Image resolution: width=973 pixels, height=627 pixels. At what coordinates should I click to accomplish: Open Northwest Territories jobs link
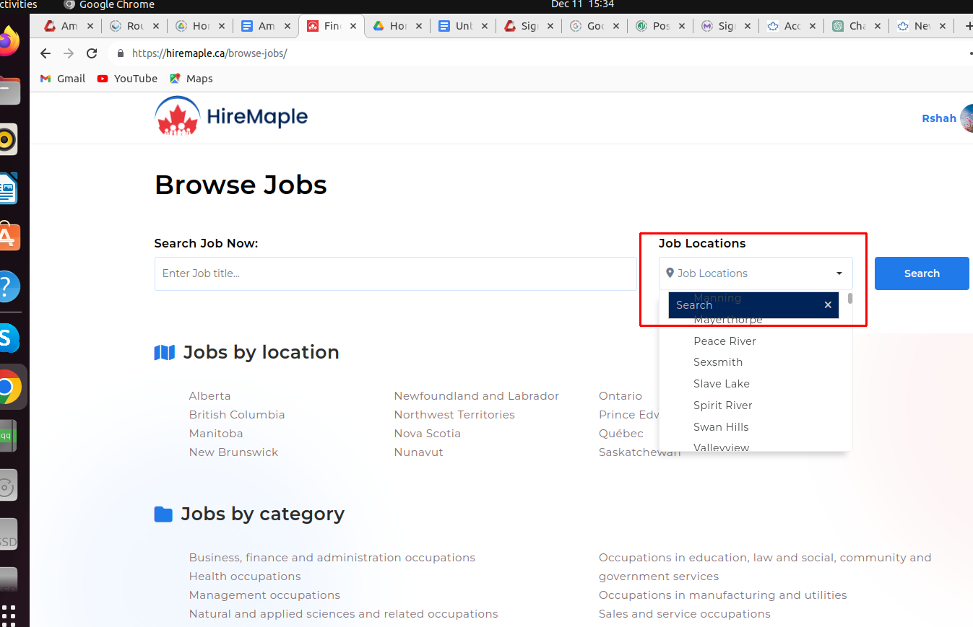[x=454, y=415]
